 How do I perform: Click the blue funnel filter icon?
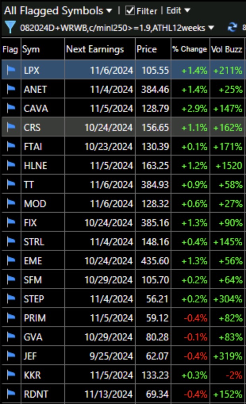coord(10,27)
